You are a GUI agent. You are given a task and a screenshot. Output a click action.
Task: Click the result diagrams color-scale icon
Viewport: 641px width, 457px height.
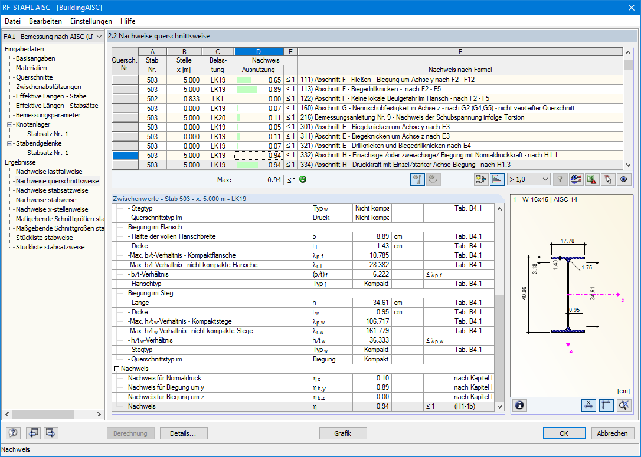point(576,180)
